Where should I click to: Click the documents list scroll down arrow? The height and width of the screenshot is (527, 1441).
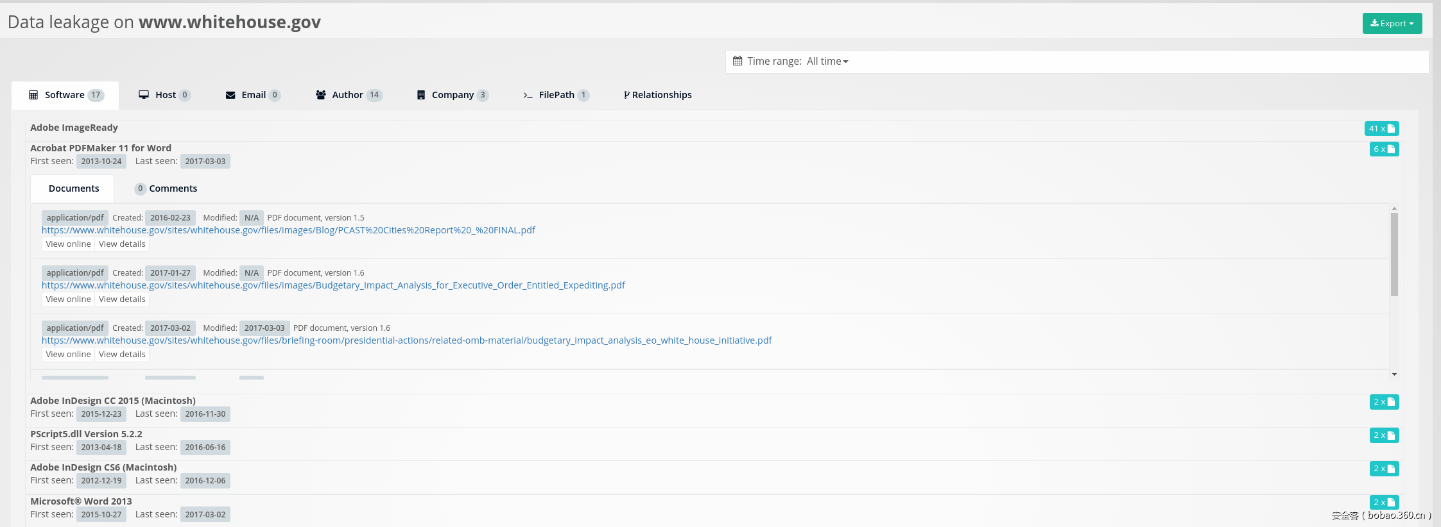pyautogui.click(x=1394, y=374)
